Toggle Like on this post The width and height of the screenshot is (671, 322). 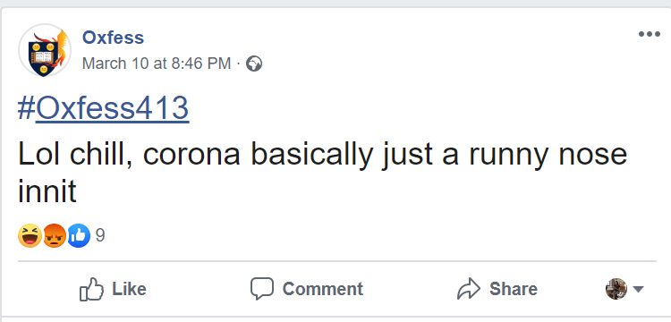(113, 289)
